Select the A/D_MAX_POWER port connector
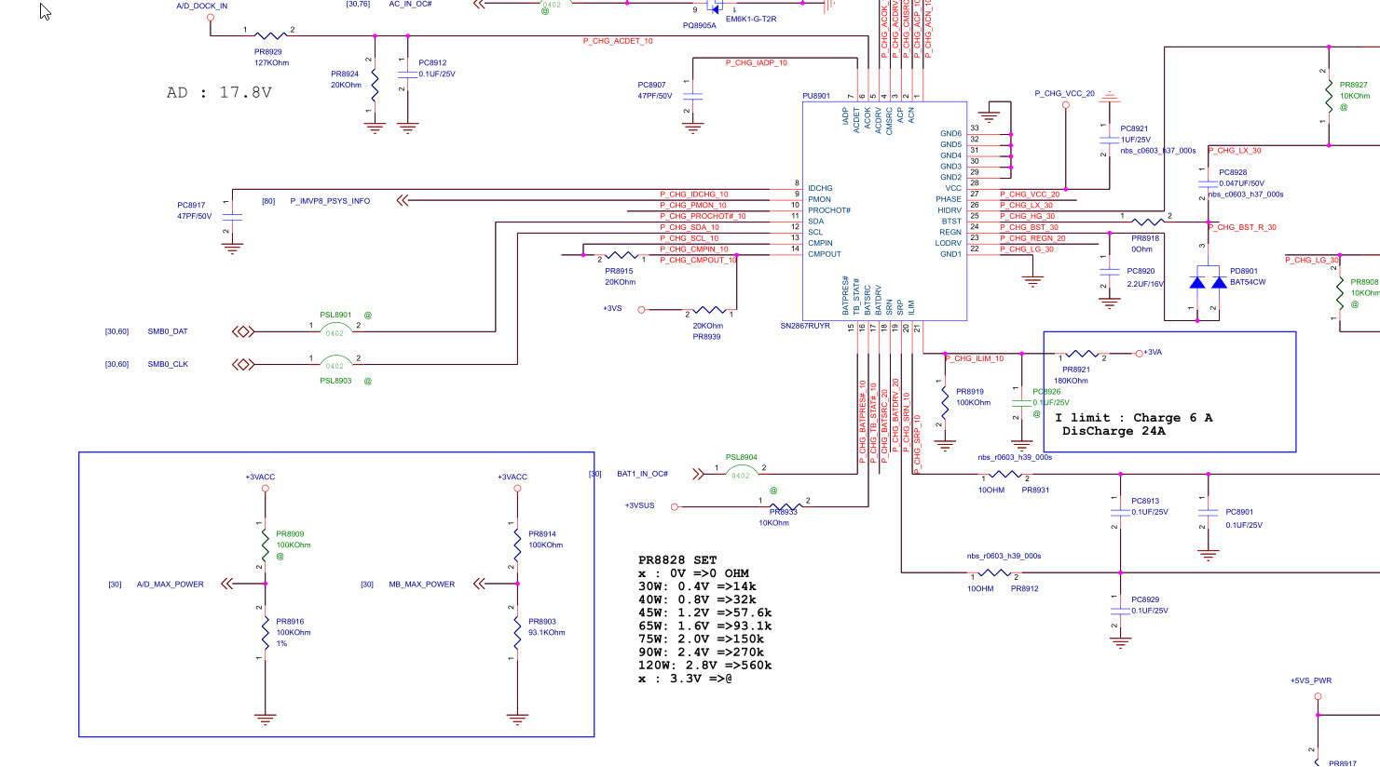Screen dimensions: 1380x767 point(226,584)
